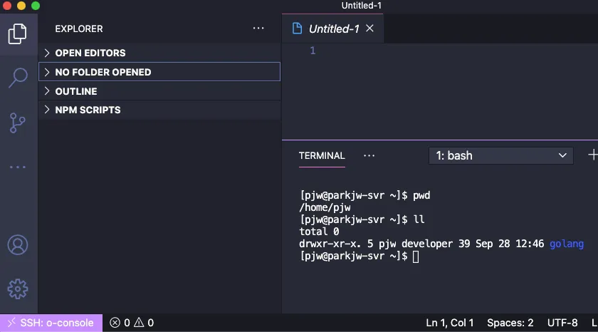Open Explorer views and more actions menu
This screenshot has height=332, width=598.
(258, 28)
